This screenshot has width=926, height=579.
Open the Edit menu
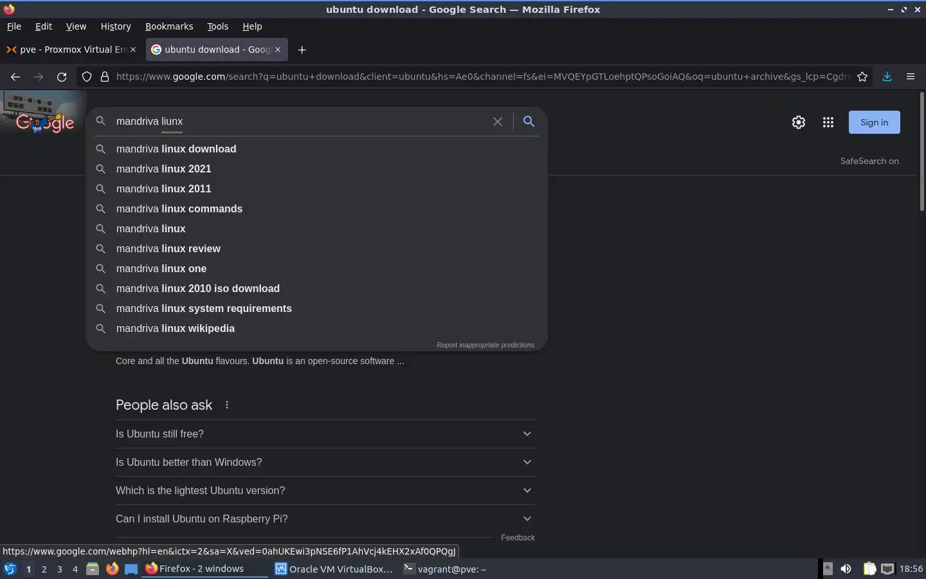(x=44, y=26)
